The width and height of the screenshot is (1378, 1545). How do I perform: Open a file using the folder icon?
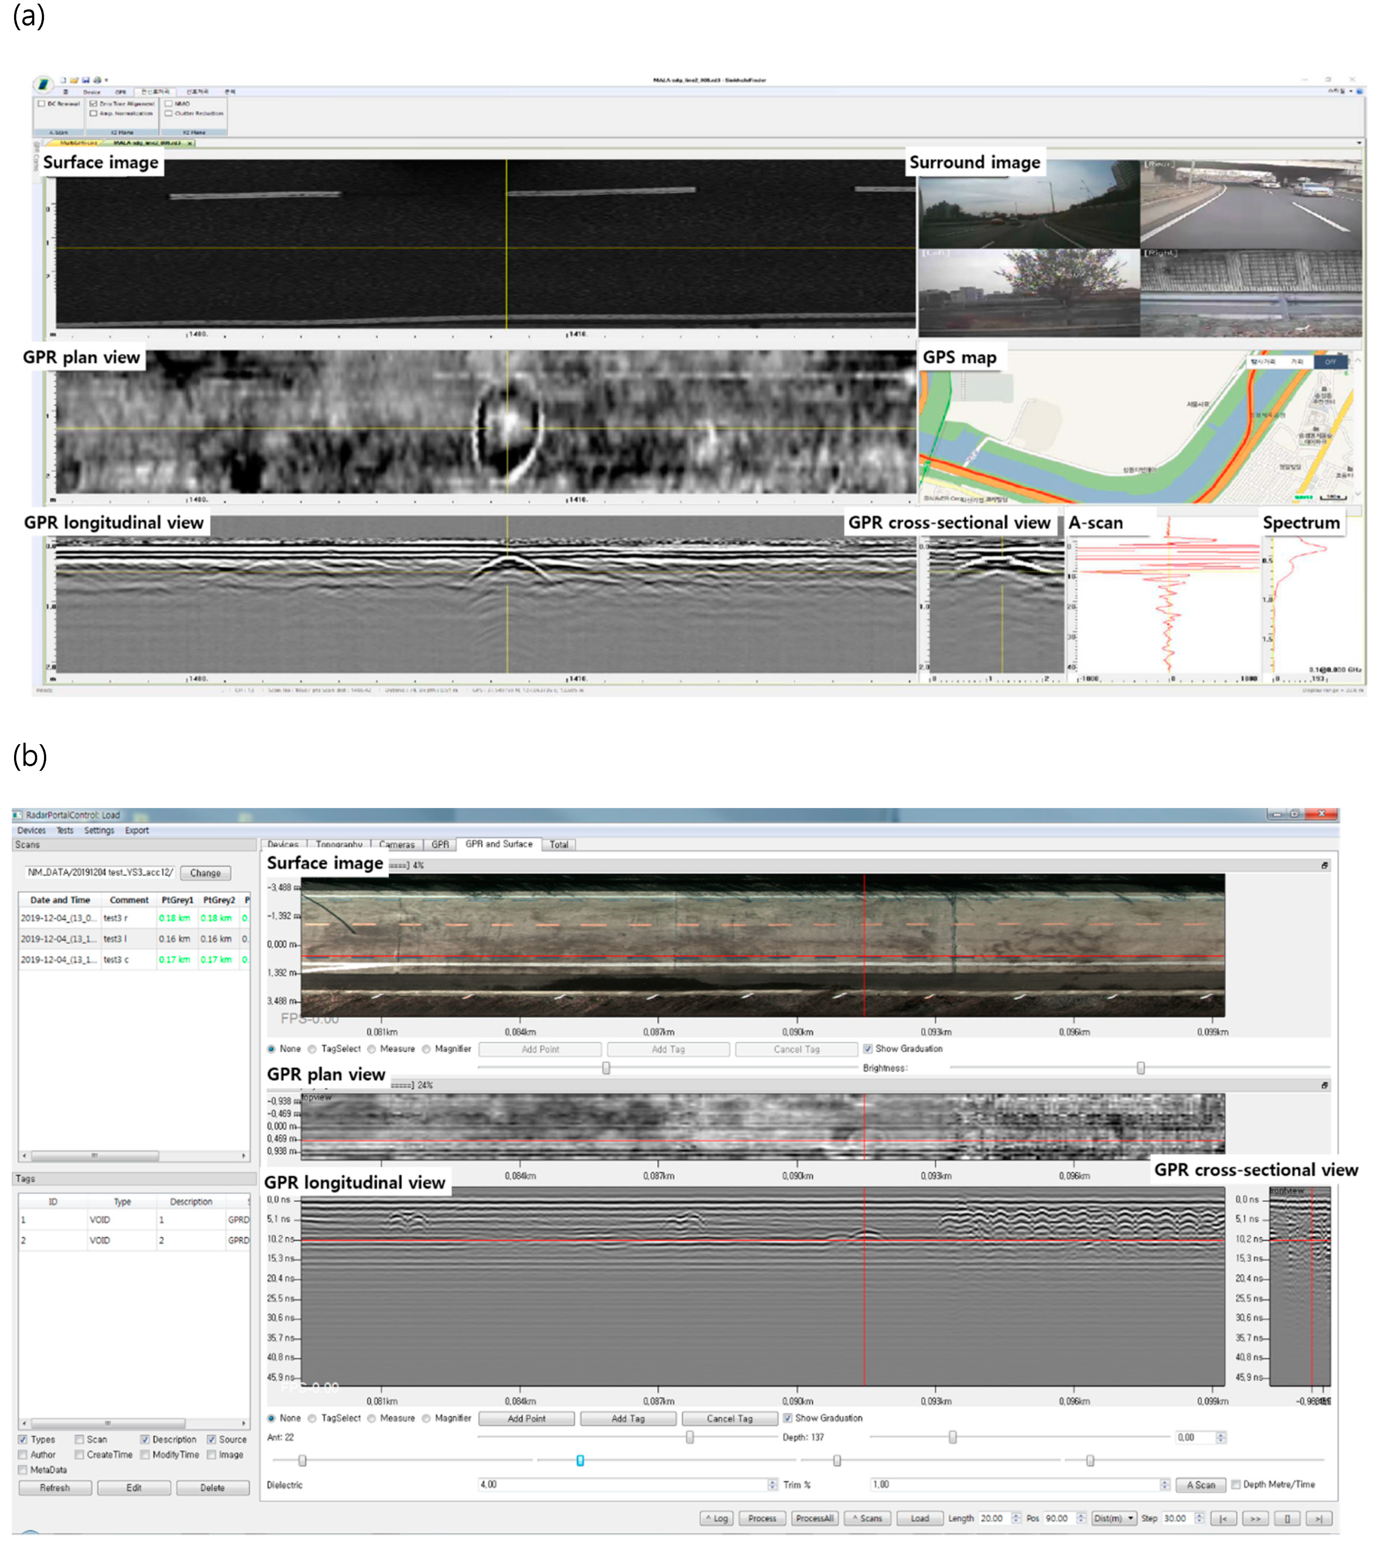75,80
